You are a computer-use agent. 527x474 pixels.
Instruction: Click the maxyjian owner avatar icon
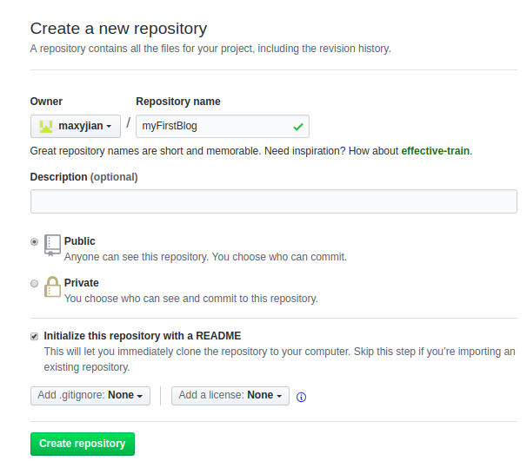46,127
